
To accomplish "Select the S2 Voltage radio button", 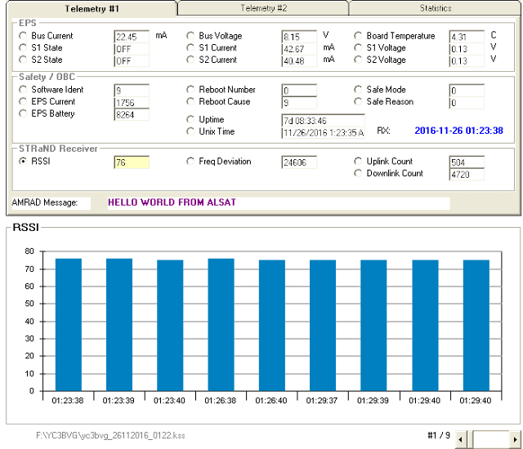I will [358, 60].
